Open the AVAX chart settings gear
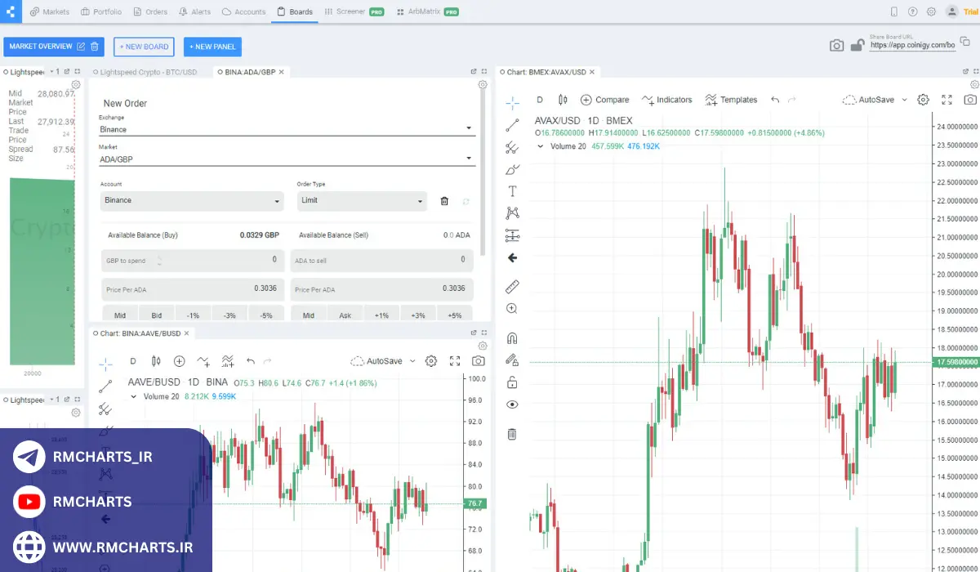Viewport: 980px width, 572px height. click(x=923, y=99)
